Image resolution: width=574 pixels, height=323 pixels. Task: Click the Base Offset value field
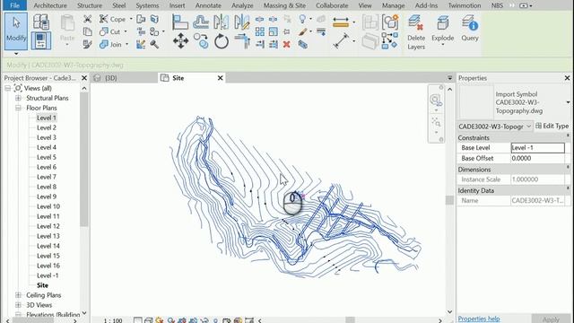pos(537,158)
